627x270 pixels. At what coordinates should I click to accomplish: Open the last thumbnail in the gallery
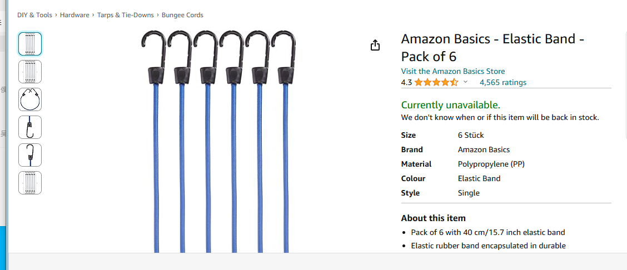(30, 183)
